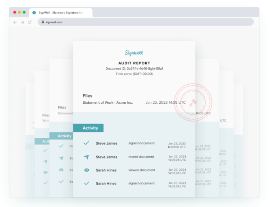Click 'signed document' text in Sarah Hines row
Screen dimensions: 270x207
[141, 183]
